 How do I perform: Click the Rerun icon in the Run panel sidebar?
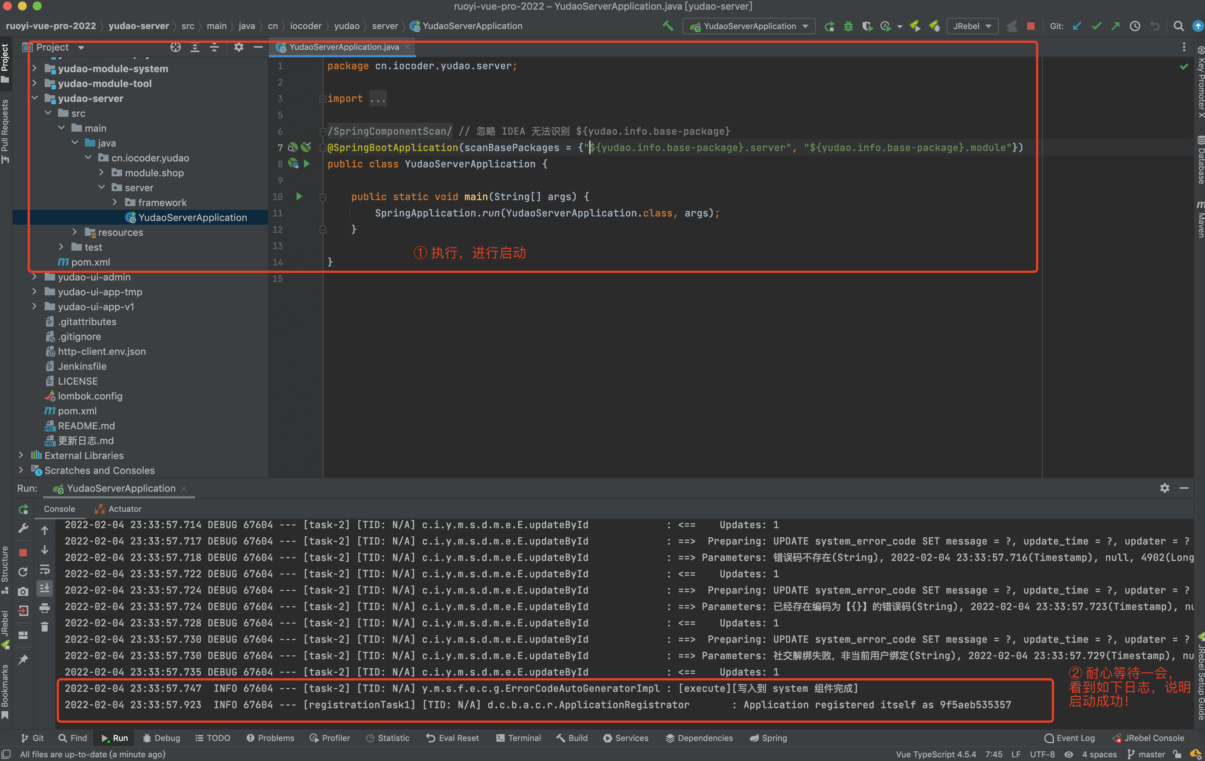click(x=23, y=510)
